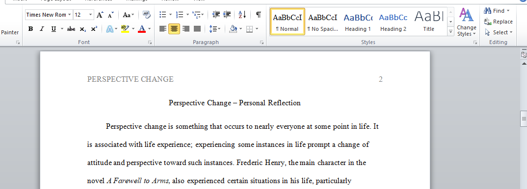Click the Shading paint bucket icon
This screenshot has height=189, width=527.
point(233,29)
